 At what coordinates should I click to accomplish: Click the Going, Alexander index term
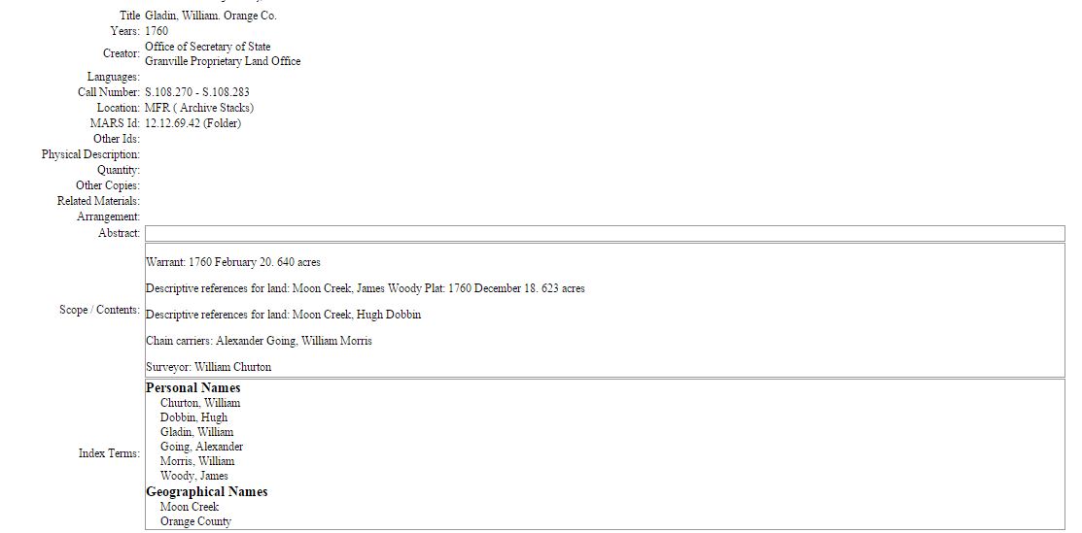point(201,447)
